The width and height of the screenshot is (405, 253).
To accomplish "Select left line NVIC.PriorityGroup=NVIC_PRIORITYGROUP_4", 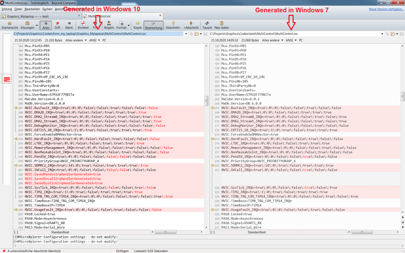I will click(62, 161).
